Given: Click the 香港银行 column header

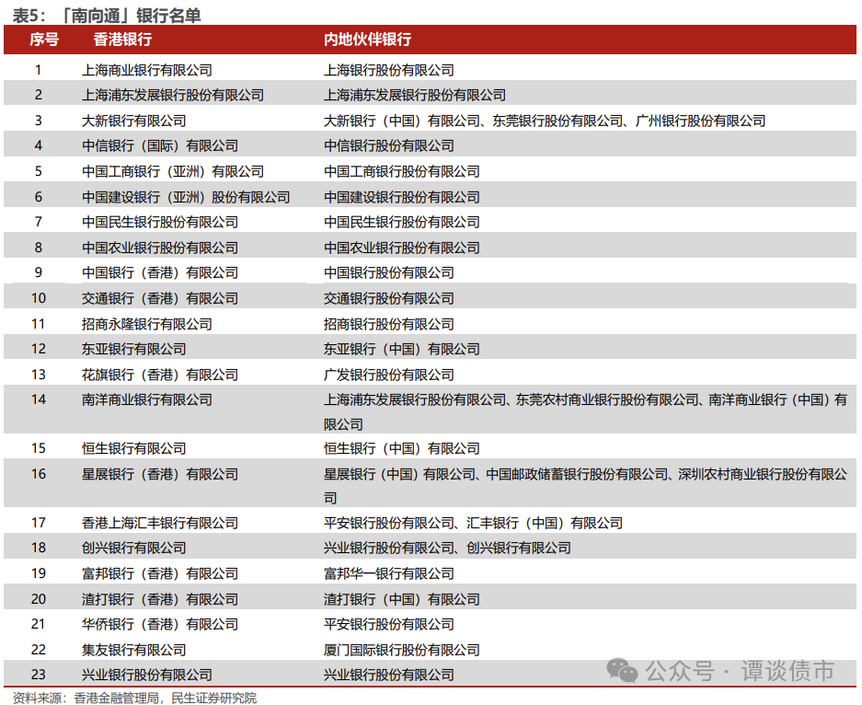Looking at the screenshot, I should [x=122, y=39].
